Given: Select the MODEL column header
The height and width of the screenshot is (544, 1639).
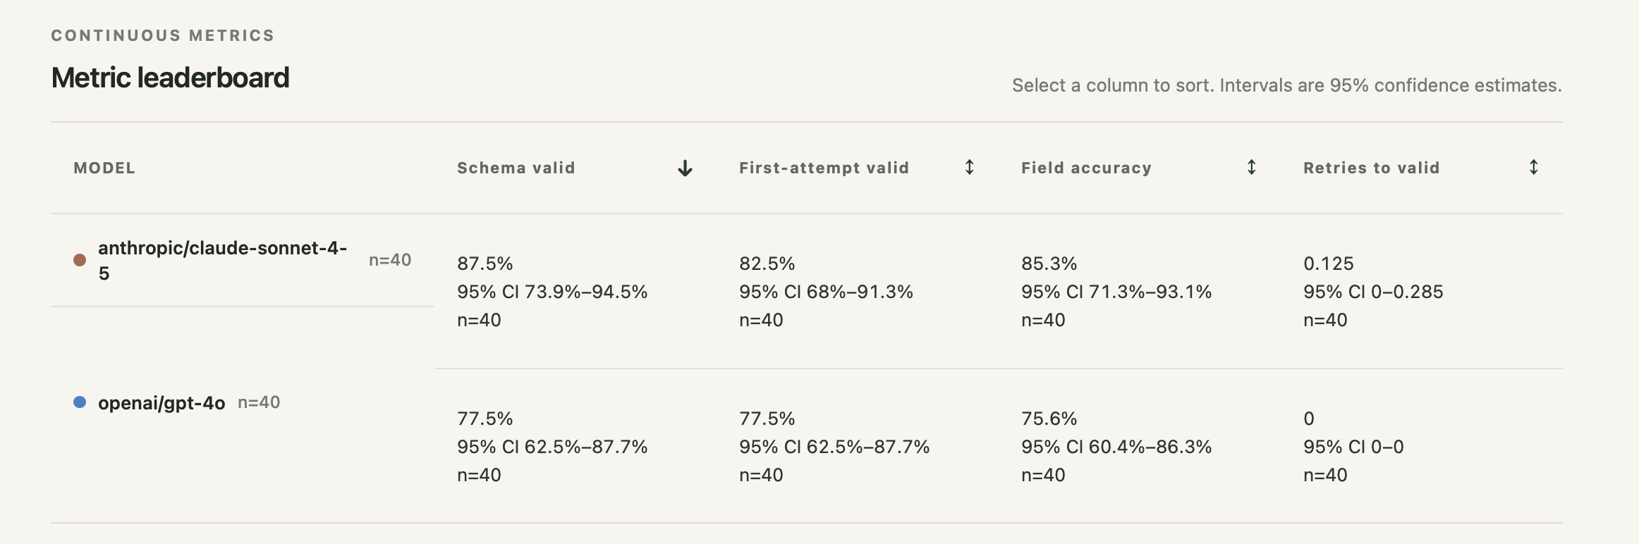Looking at the screenshot, I should coord(104,168).
